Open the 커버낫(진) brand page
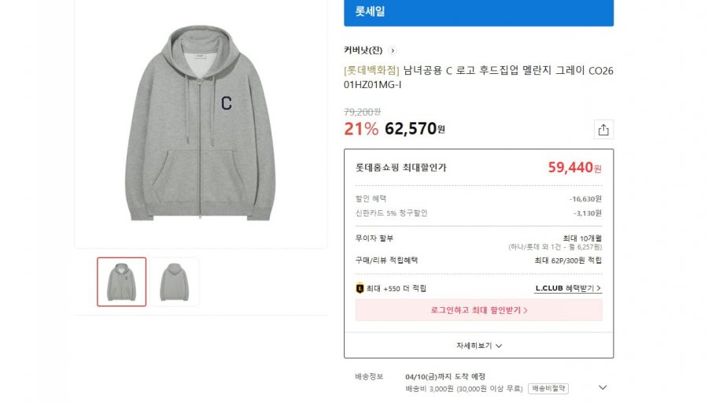708x403 pixels. tap(364, 50)
